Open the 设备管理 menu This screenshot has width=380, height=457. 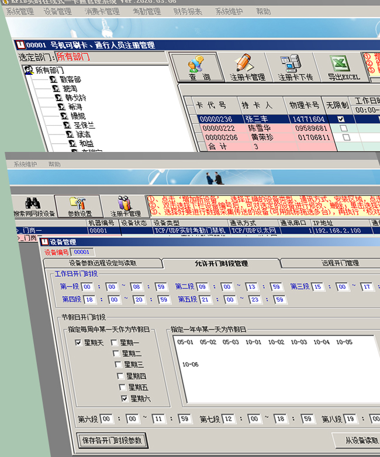pyautogui.click(x=58, y=11)
